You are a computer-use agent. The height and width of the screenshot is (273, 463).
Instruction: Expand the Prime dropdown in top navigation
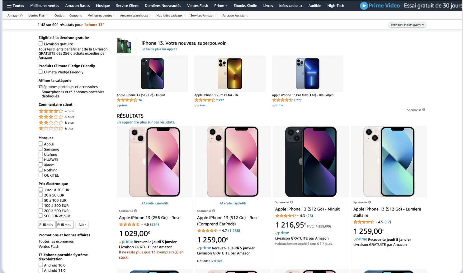(x=221, y=6)
